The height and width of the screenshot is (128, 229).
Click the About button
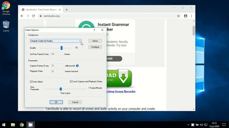pos(95,41)
